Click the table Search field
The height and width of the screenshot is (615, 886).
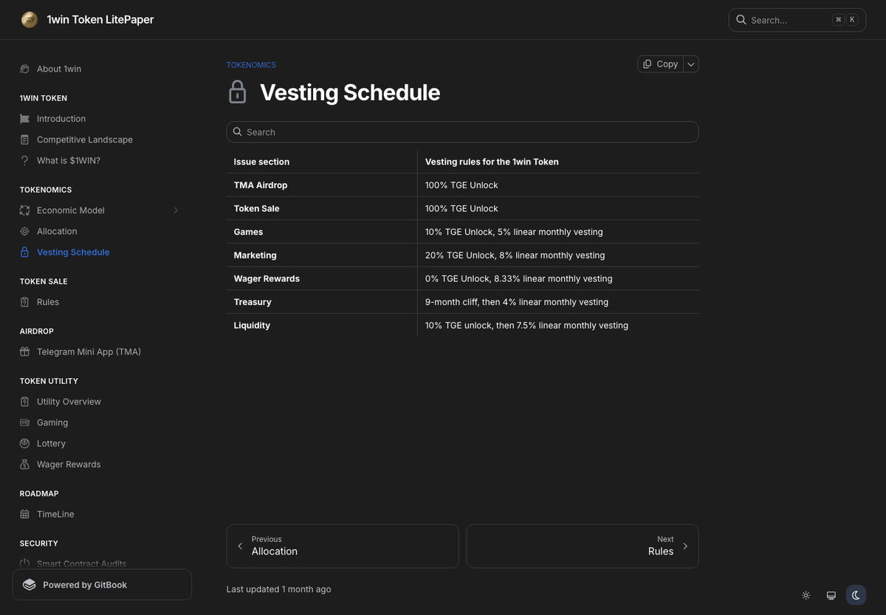[462, 132]
